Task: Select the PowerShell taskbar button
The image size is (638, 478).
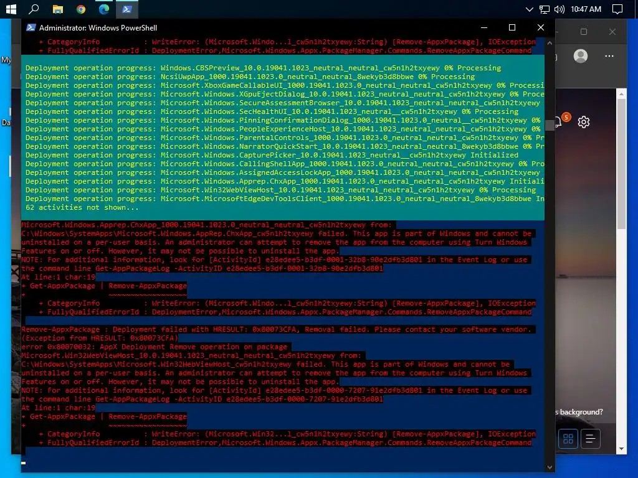Action: [x=127, y=9]
